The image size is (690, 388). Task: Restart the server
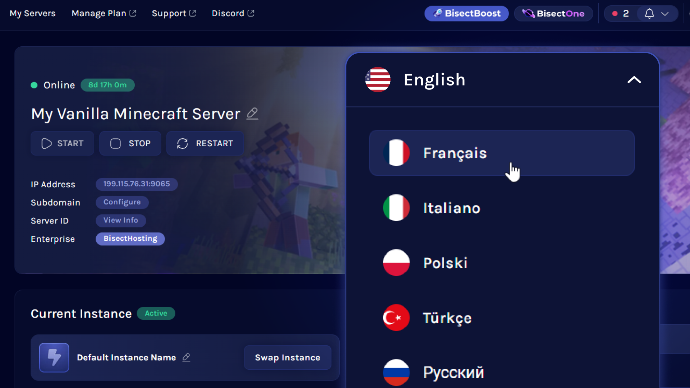[205, 143]
